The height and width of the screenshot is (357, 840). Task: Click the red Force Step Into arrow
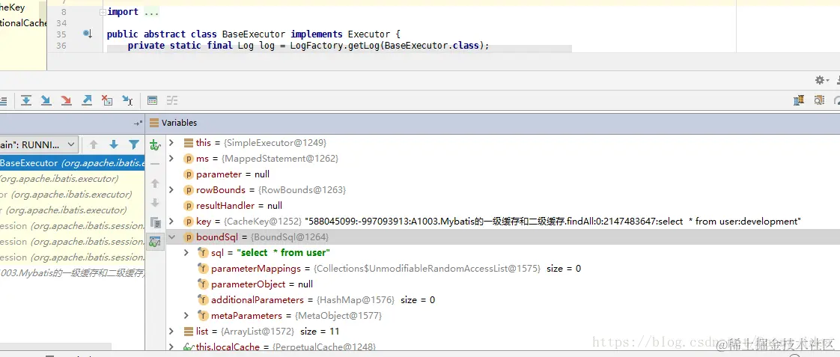pos(66,100)
